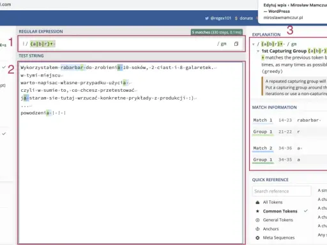Screen dimensions: 327x245
Task: Click the '5 matches' status badge
Action: coord(217,33)
